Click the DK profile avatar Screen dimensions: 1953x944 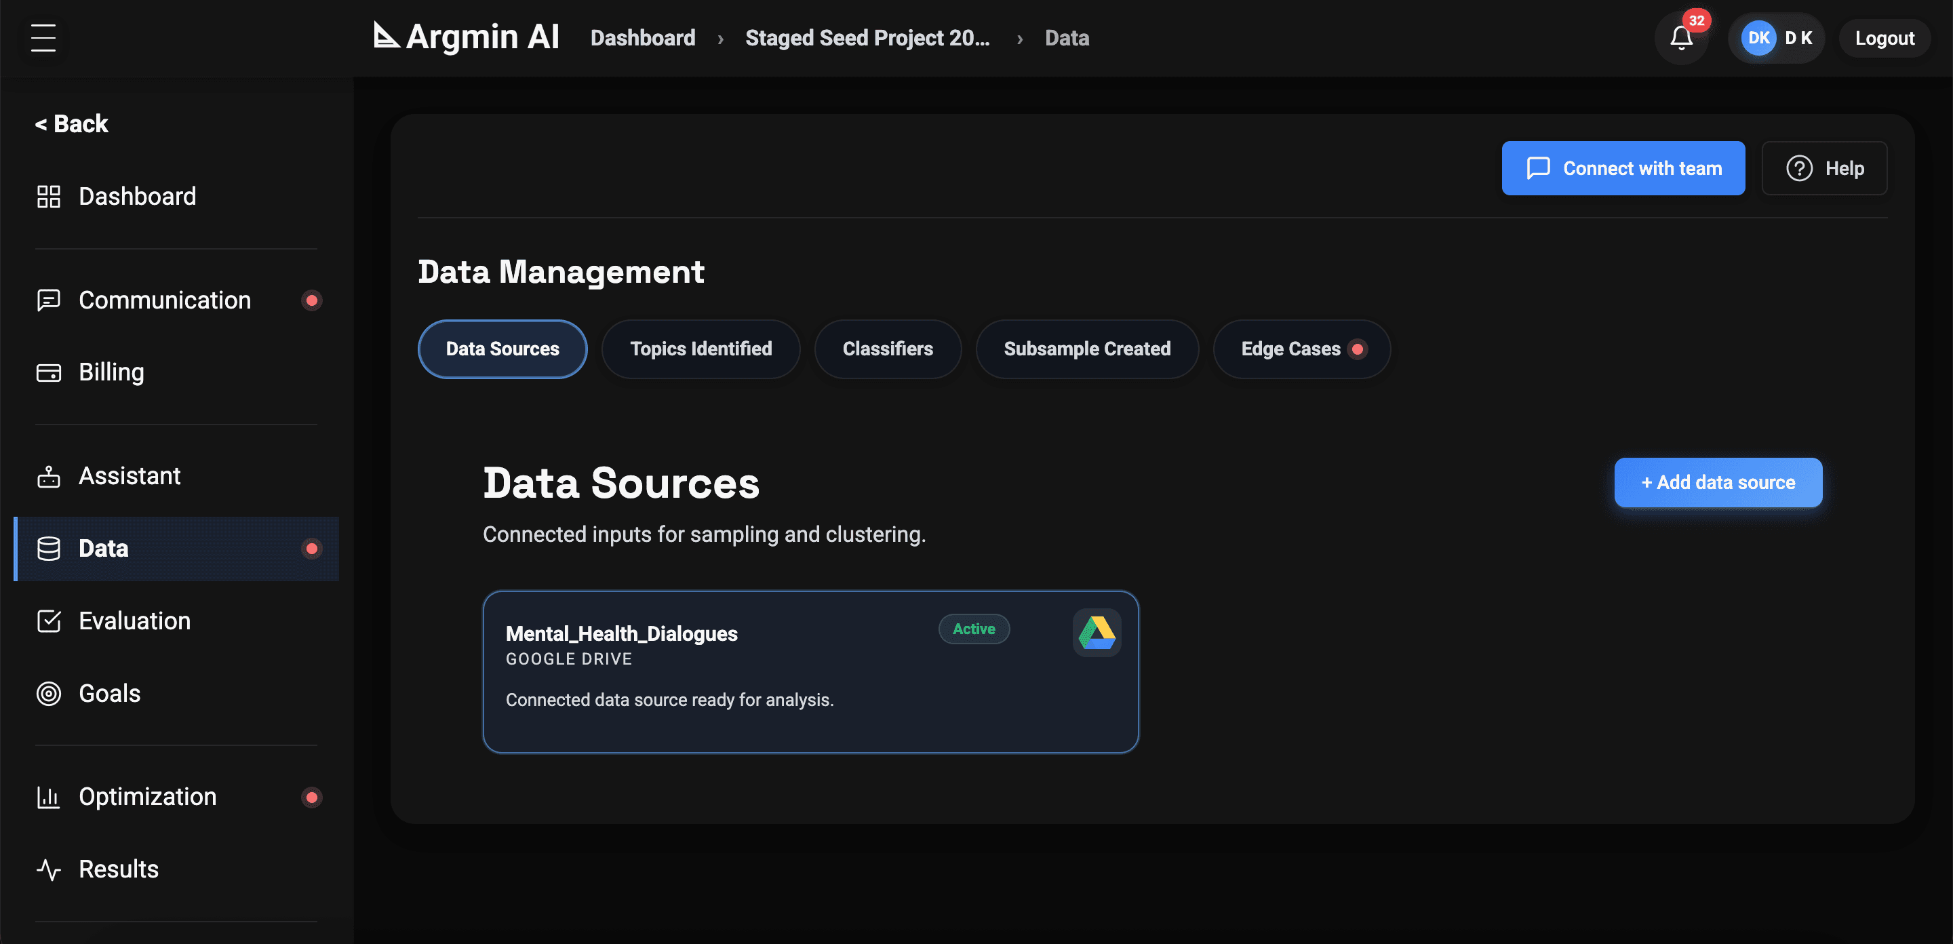(x=1760, y=37)
